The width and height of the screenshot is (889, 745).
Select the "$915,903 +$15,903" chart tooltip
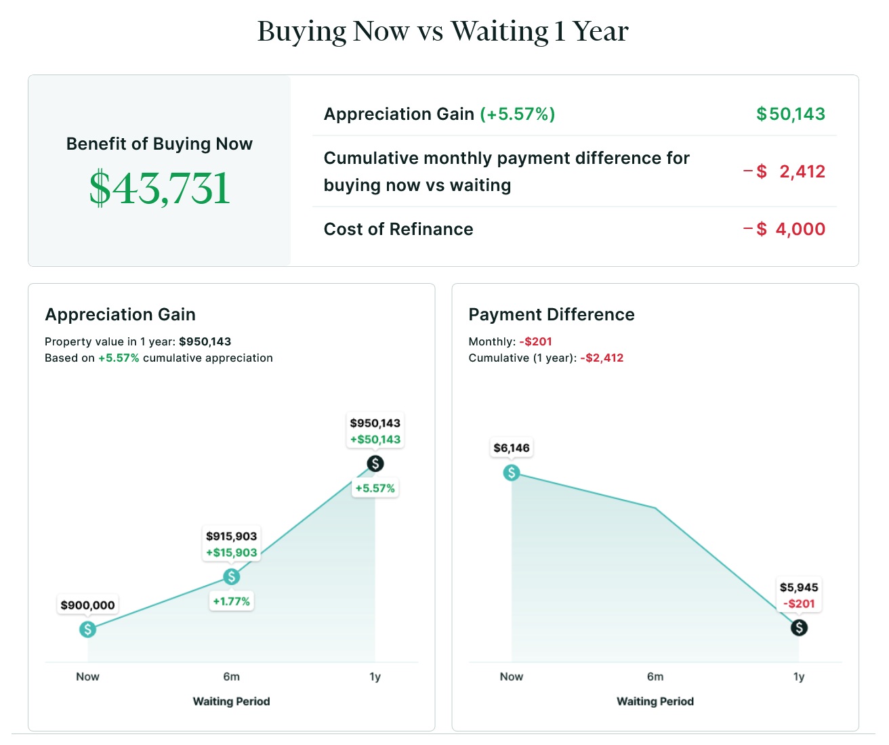(x=232, y=545)
